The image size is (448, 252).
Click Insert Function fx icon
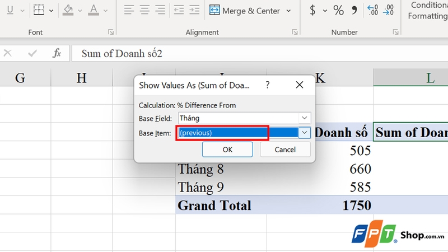tap(57, 53)
